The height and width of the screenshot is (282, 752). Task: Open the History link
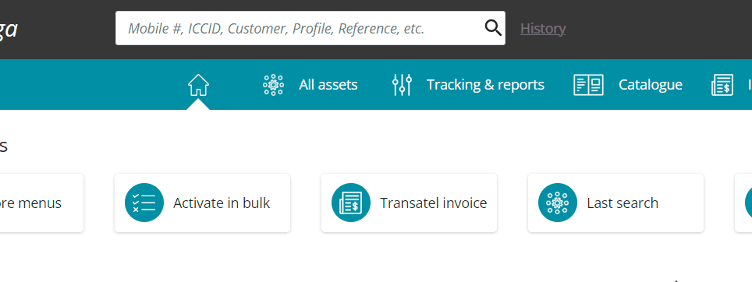[543, 29]
